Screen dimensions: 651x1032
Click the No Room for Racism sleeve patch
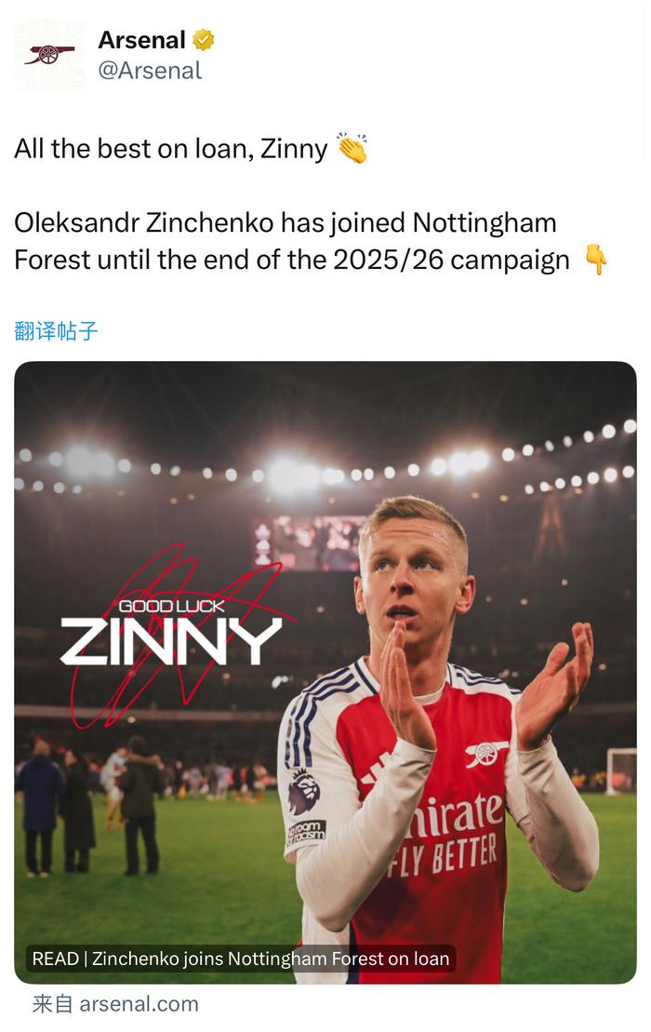click(306, 832)
